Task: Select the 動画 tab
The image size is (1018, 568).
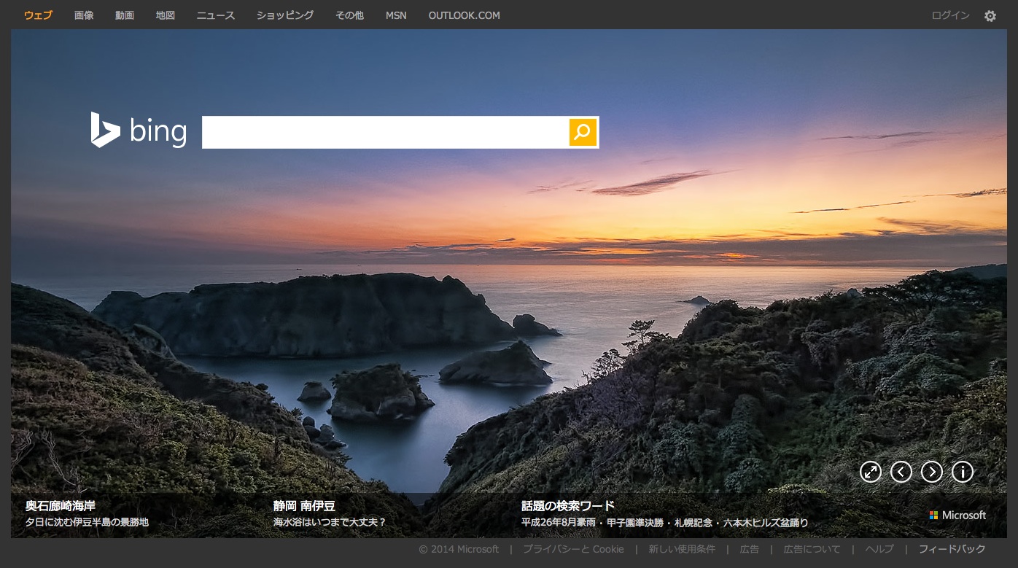Action: [125, 15]
